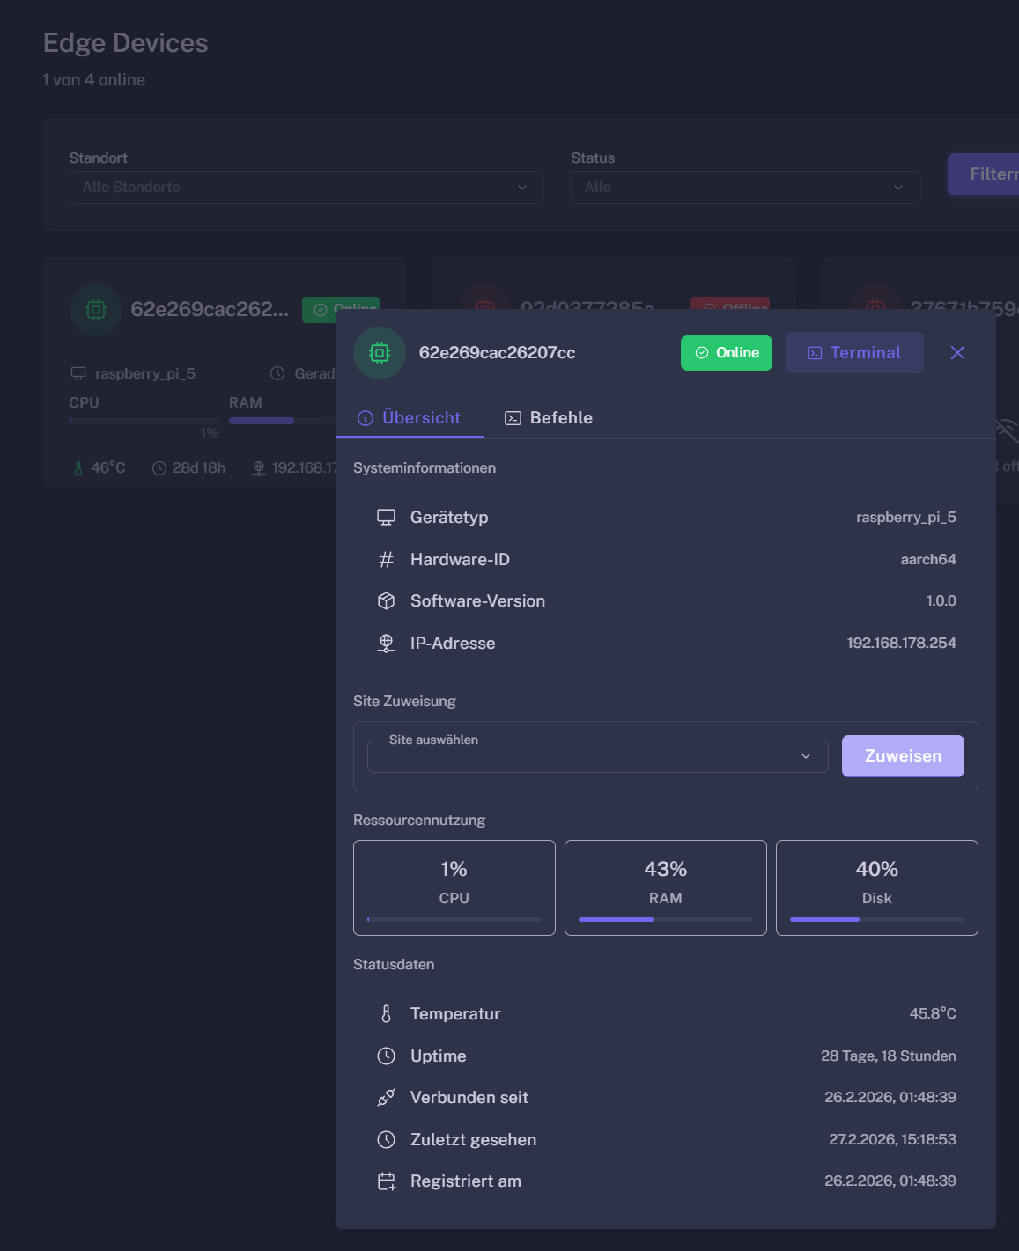Switch to the Befehle tab
This screenshot has height=1251, width=1019.
tap(549, 418)
